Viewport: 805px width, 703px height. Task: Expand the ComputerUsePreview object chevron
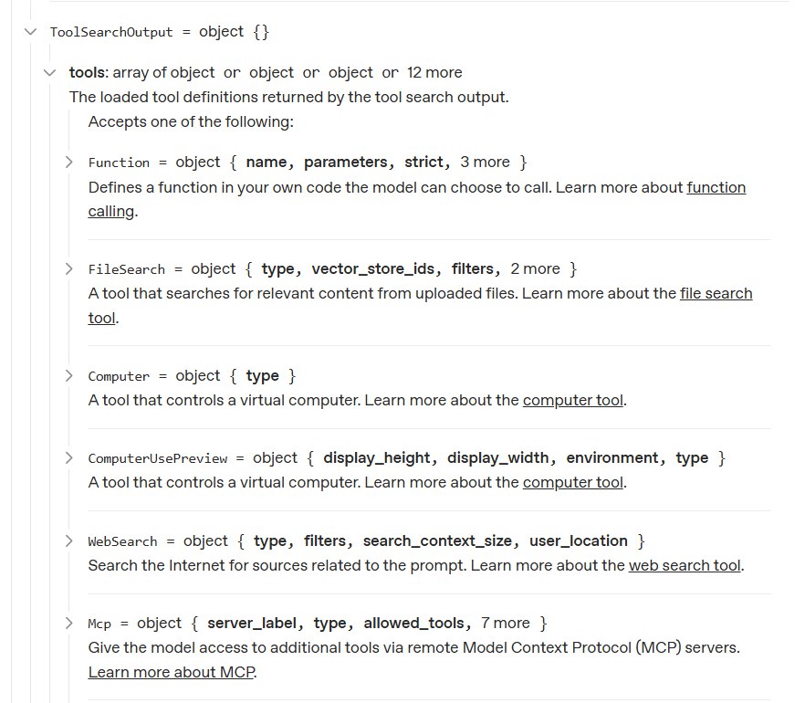click(68, 457)
